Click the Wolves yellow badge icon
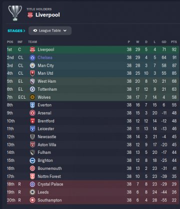Screen dimensions: 180x209 tap(32, 97)
